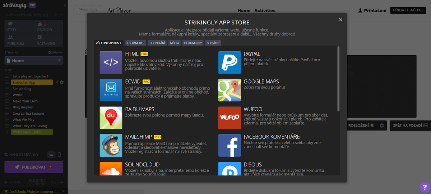Screen dimensions: 431x194
Task: Pick the Disqus app icon
Action: click(230, 169)
